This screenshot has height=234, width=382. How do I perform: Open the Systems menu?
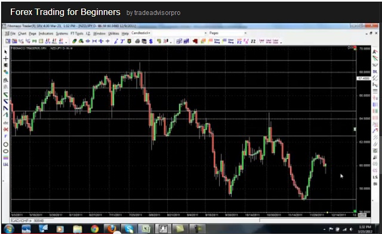pos(62,33)
